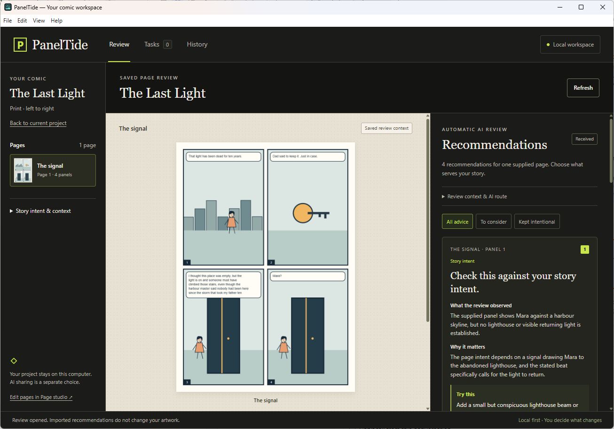The height and width of the screenshot is (429, 614).
Task: Click the Refresh button
Action: point(583,88)
